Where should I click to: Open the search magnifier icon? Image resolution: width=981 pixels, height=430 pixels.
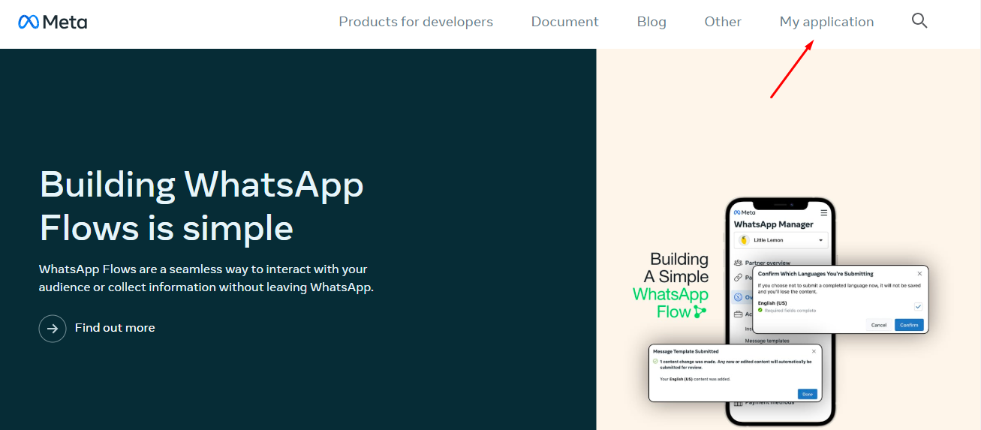click(919, 21)
